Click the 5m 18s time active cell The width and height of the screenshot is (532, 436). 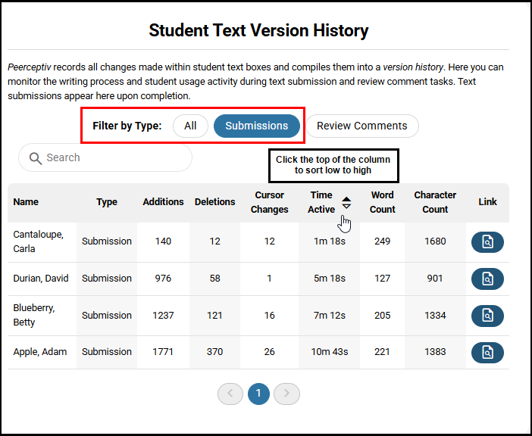pos(330,278)
